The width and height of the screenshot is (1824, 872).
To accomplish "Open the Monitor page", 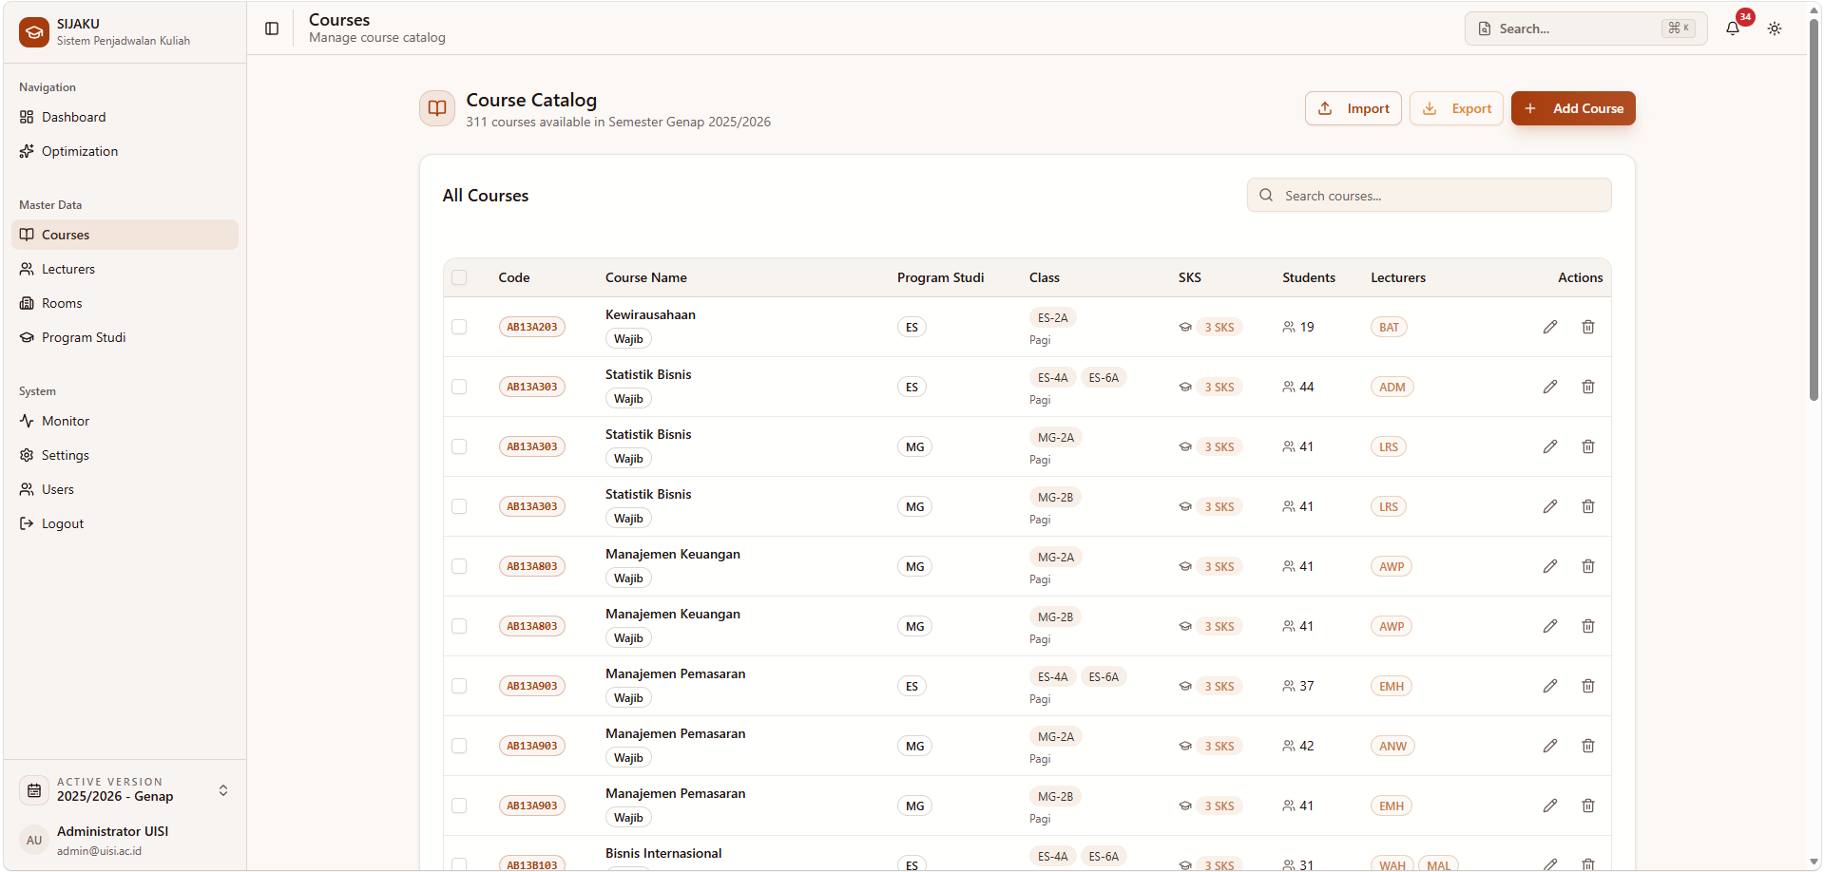I will (125, 421).
